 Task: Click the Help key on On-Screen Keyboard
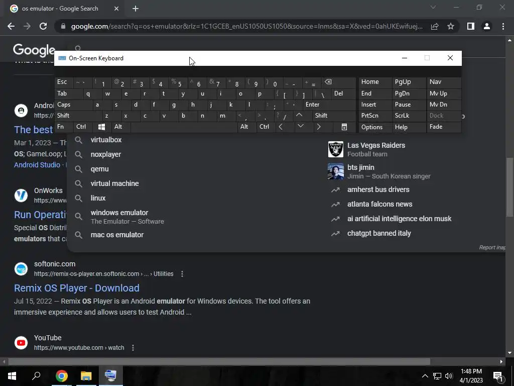[x=409, y=127]
